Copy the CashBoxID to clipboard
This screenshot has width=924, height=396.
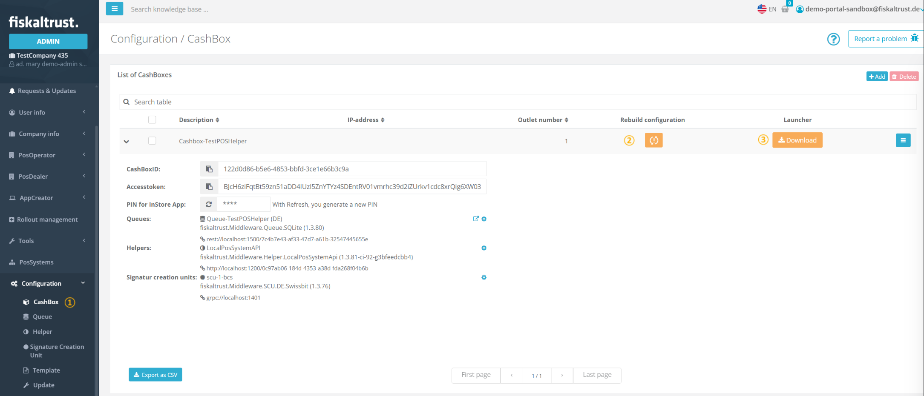tap(209, 169)
